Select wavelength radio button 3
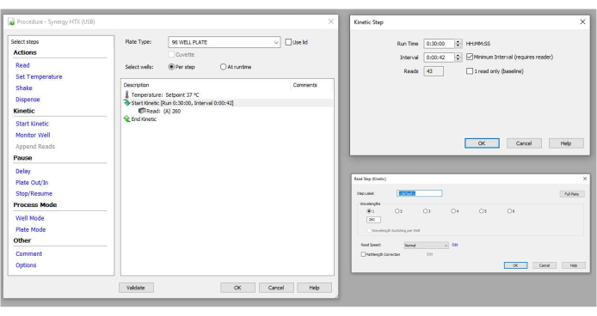597x316 pixels. pos(425,211)
